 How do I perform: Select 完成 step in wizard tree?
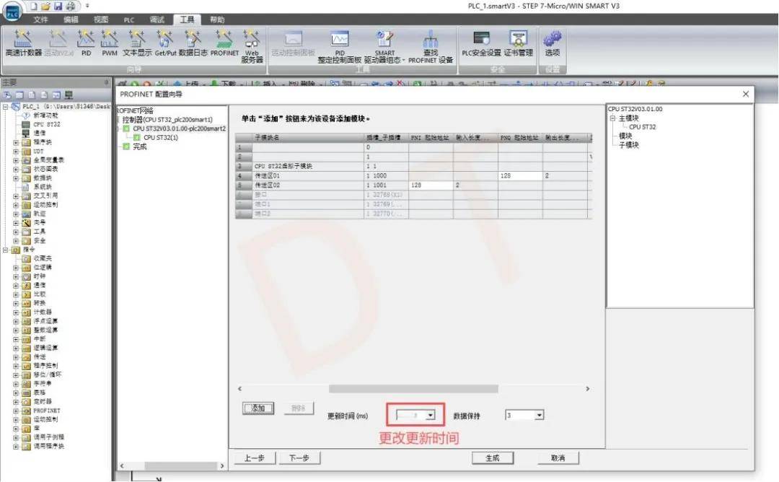pos(140,146)
